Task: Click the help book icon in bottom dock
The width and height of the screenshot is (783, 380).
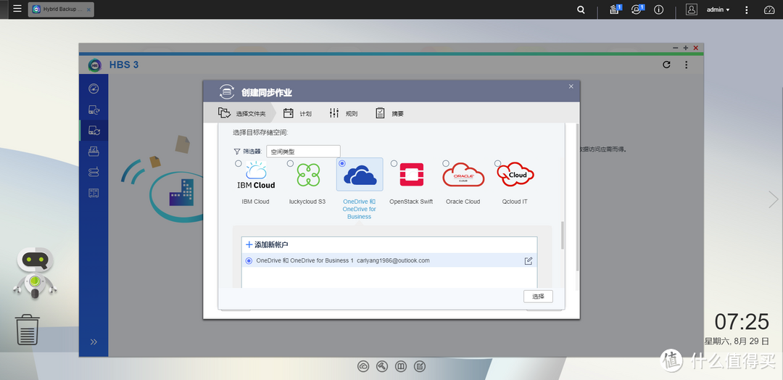Action: pyautogui.click(x=400, y=366)
